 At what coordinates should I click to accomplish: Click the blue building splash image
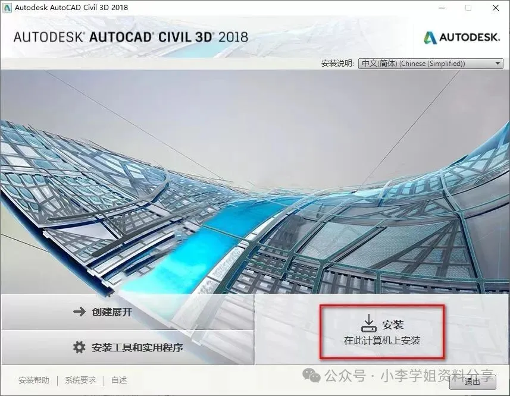(x=255, y=182)
